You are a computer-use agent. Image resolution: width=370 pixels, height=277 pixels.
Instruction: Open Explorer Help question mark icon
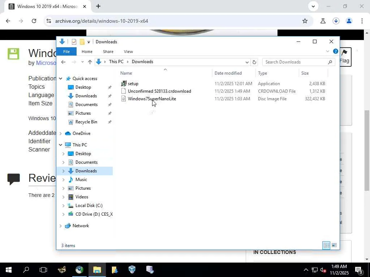[x=335, y=51]
